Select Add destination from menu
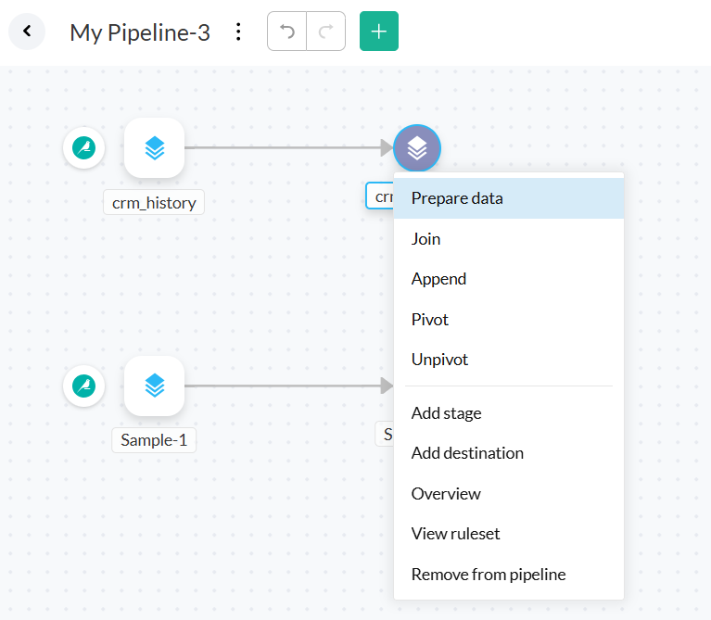Viewport: 711px width, 620px height. [x=467, y=453]
